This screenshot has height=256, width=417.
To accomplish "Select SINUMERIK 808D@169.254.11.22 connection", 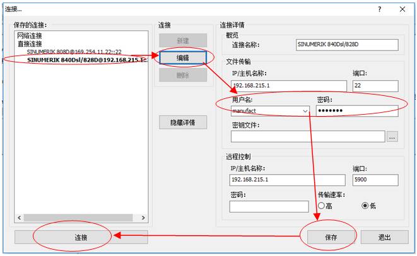I will pyautogui.click(x=74, y=52).
